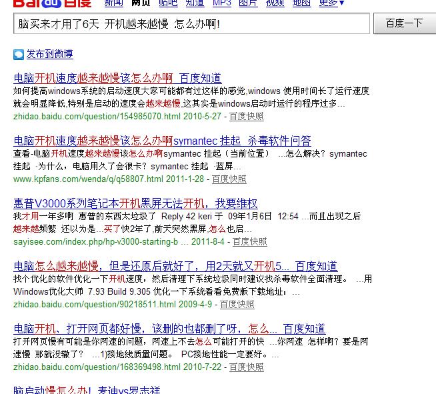Select the 网页 web tab
Viewport: 436px width, 394px height.
(141, 3)
